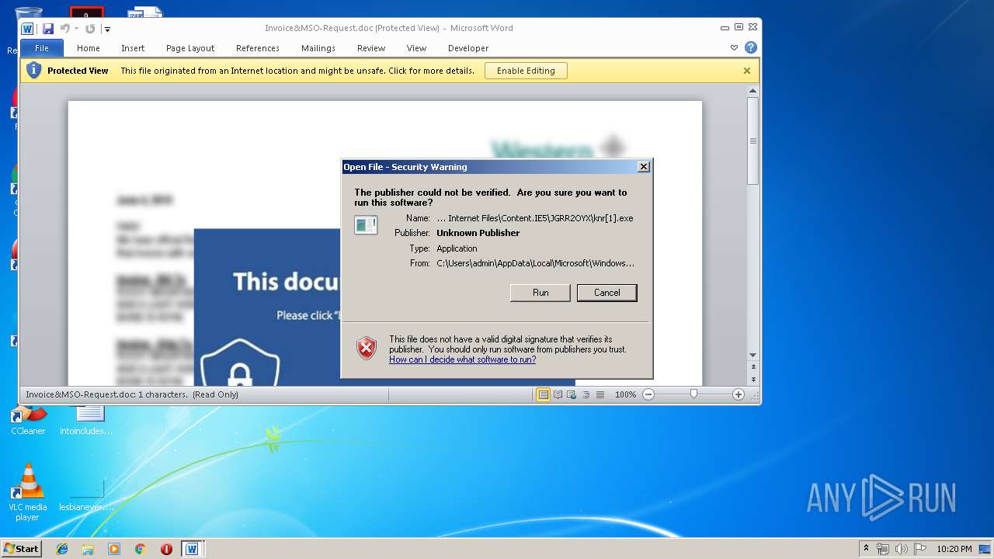
Task: Switch to the View tab
Action: [417, 48]
